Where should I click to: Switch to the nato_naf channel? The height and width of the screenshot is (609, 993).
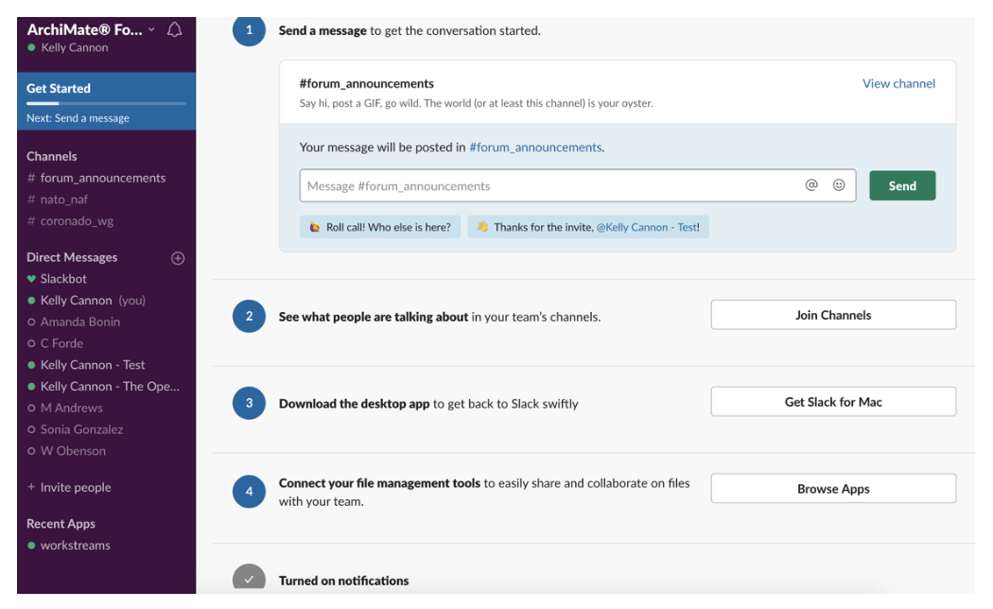click(66, 200)
